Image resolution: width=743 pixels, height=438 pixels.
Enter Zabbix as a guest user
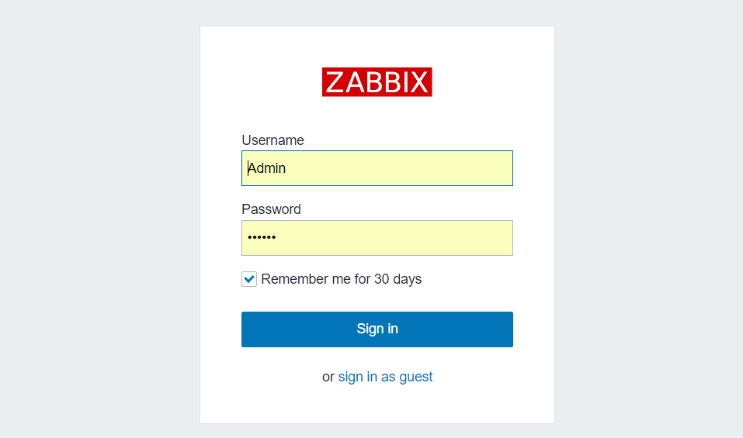click(385, 377)
